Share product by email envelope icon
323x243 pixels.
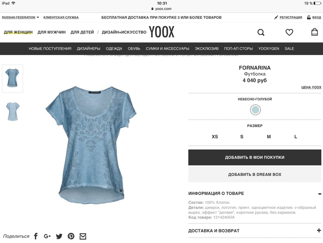[83, 236]
